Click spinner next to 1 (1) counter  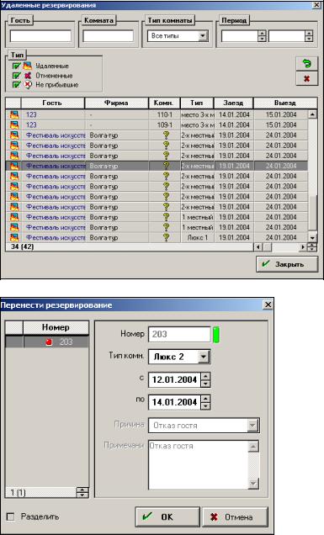click(x=82, y=492)
